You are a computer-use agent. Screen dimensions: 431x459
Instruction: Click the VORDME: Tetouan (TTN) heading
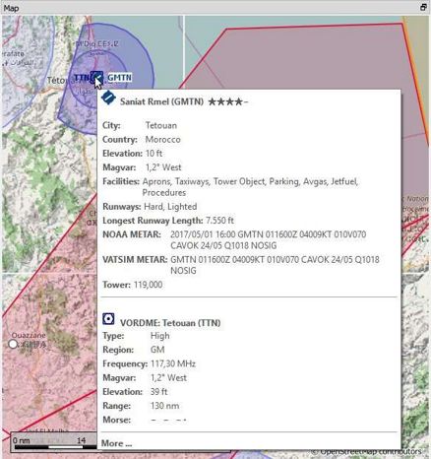[x=170, y=323]
